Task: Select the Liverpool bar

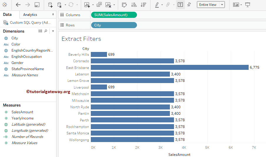Action: [99, 87]
